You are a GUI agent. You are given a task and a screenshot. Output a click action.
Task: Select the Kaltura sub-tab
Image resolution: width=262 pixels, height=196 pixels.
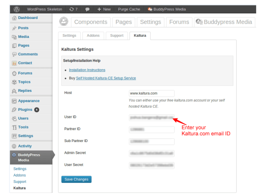coord(140,36)
